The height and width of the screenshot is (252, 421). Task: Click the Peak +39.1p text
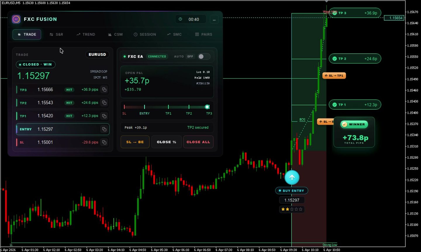(136, 127)
